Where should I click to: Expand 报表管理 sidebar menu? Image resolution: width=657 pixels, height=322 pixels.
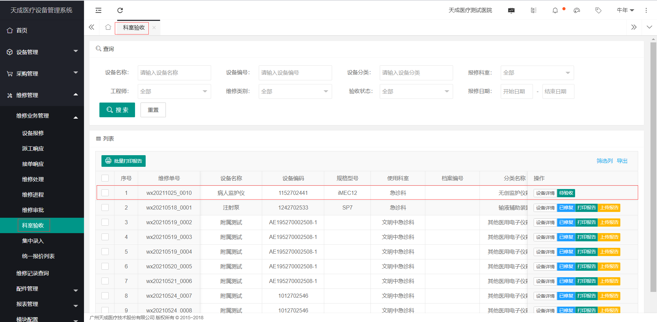[42, 304]
